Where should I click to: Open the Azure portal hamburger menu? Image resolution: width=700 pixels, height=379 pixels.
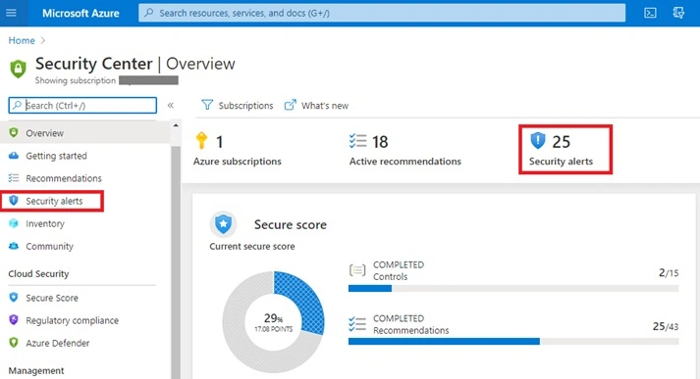[x=11, y=13]
